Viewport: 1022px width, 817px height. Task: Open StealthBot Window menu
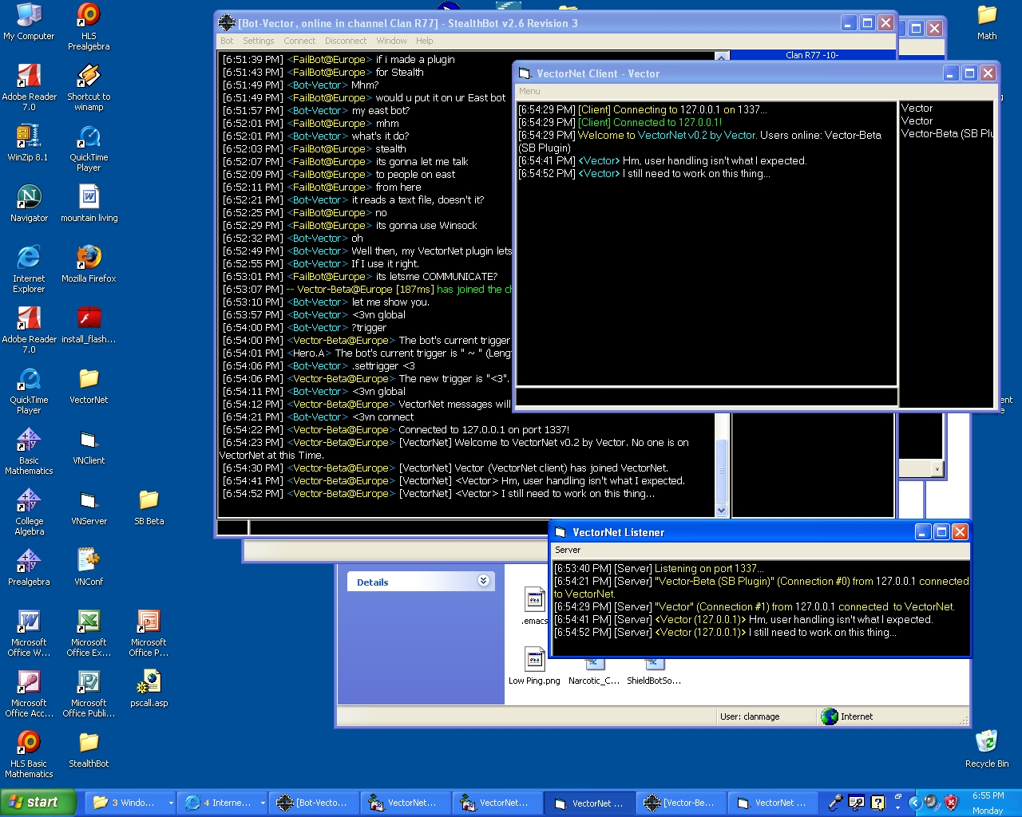point(391,41)
